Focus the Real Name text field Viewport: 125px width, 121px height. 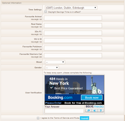[x=73, y=25]
